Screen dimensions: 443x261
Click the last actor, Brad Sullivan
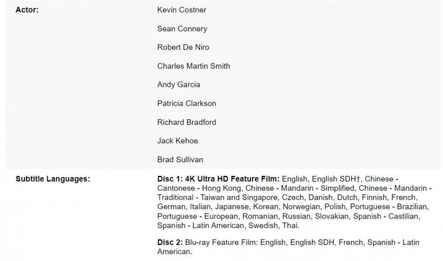click(181, 159)
